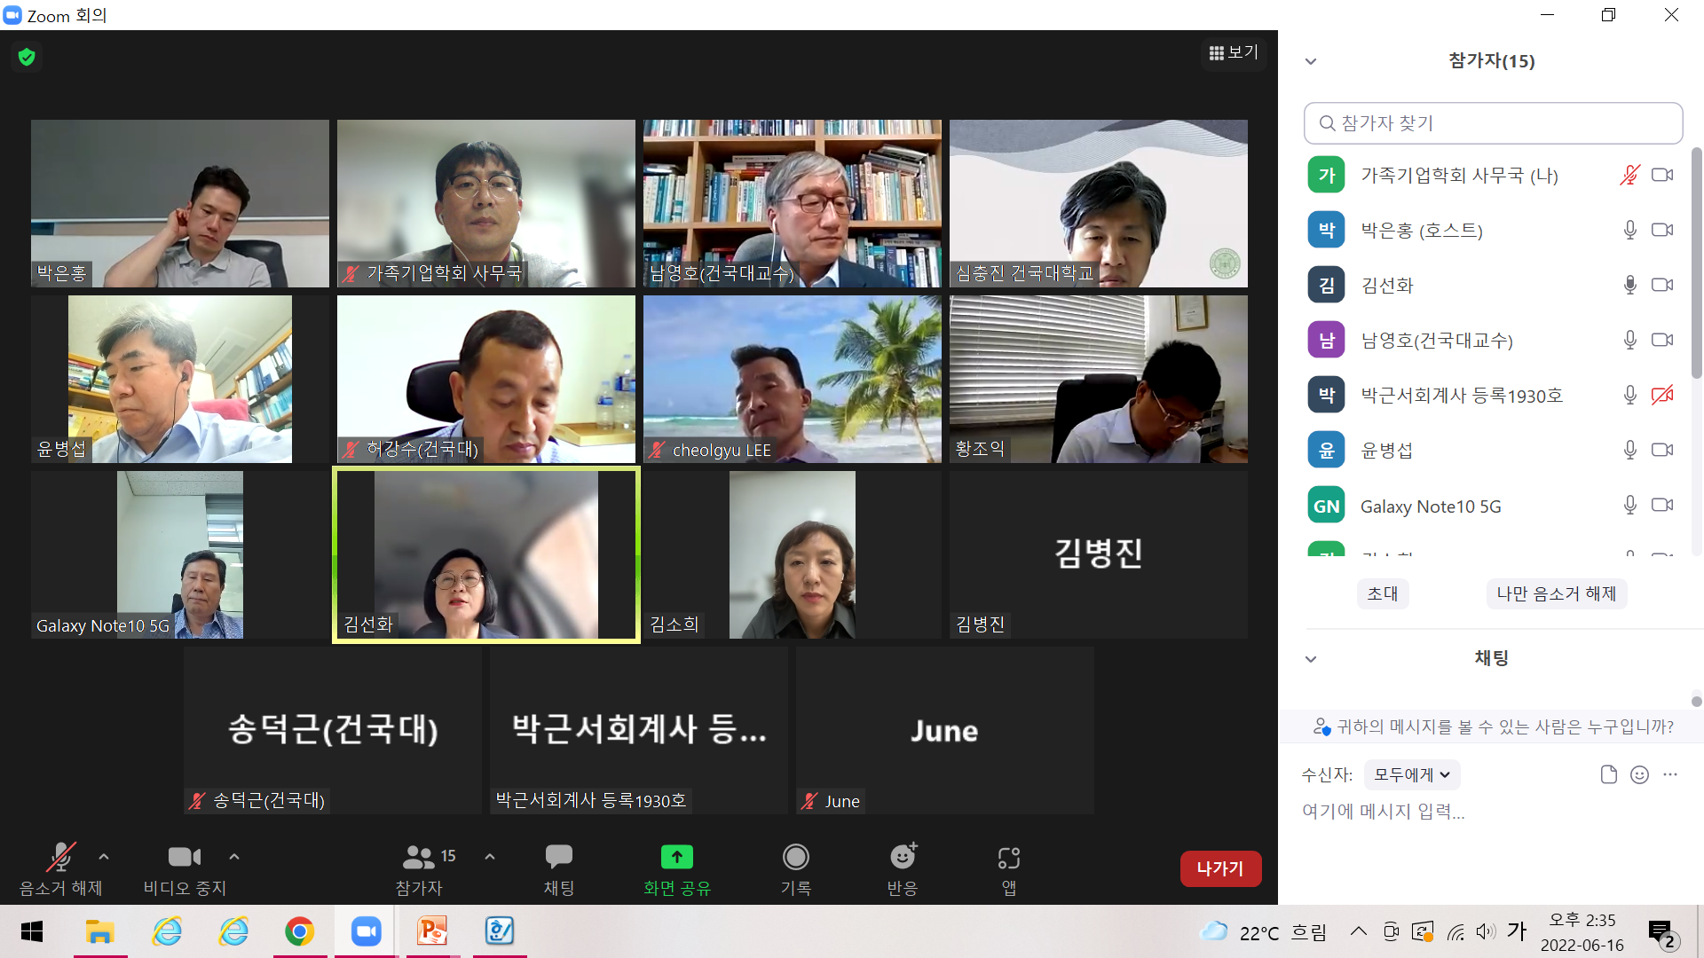1704x958 pixels.
Task: Start 화면 공유 screen sharing
Action: (677, 869)
